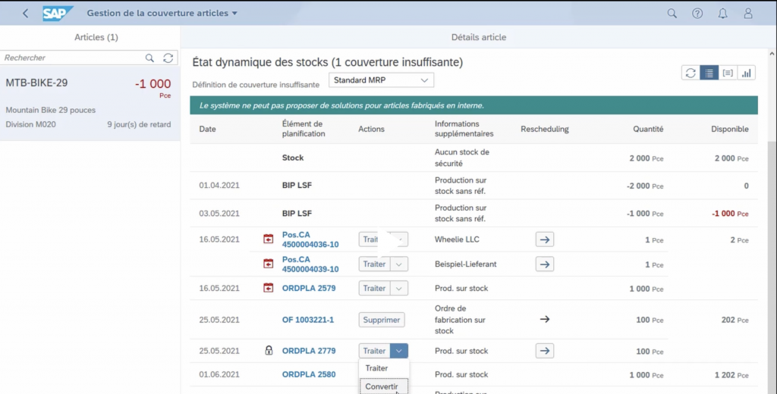Open the notifications bell
Screen dimensions: 777x394
(722, 14)
